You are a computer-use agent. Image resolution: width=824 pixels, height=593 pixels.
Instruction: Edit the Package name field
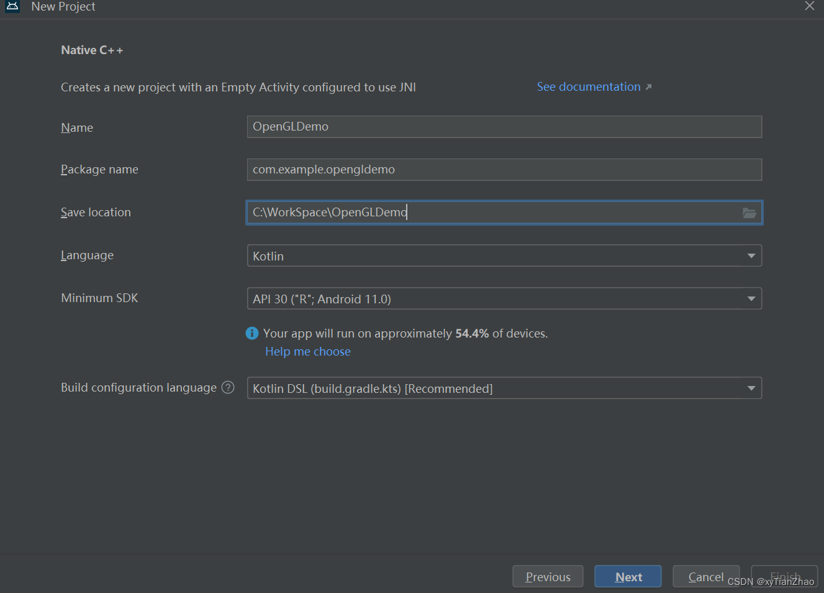(x=504, y=170)
